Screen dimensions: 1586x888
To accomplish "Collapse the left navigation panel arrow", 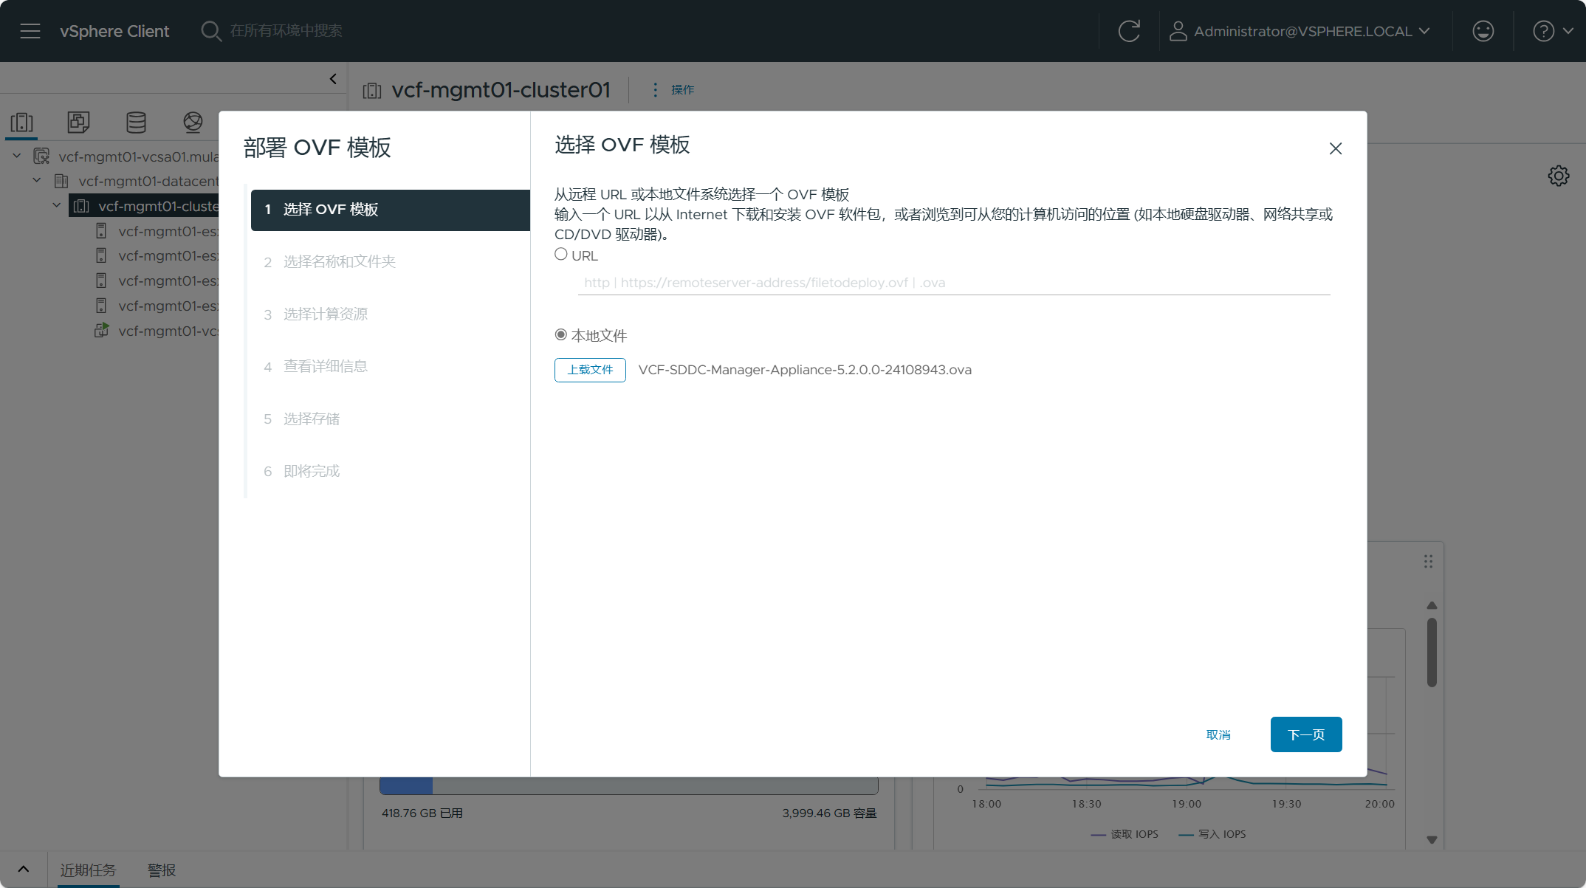I will tap(333, 79).
